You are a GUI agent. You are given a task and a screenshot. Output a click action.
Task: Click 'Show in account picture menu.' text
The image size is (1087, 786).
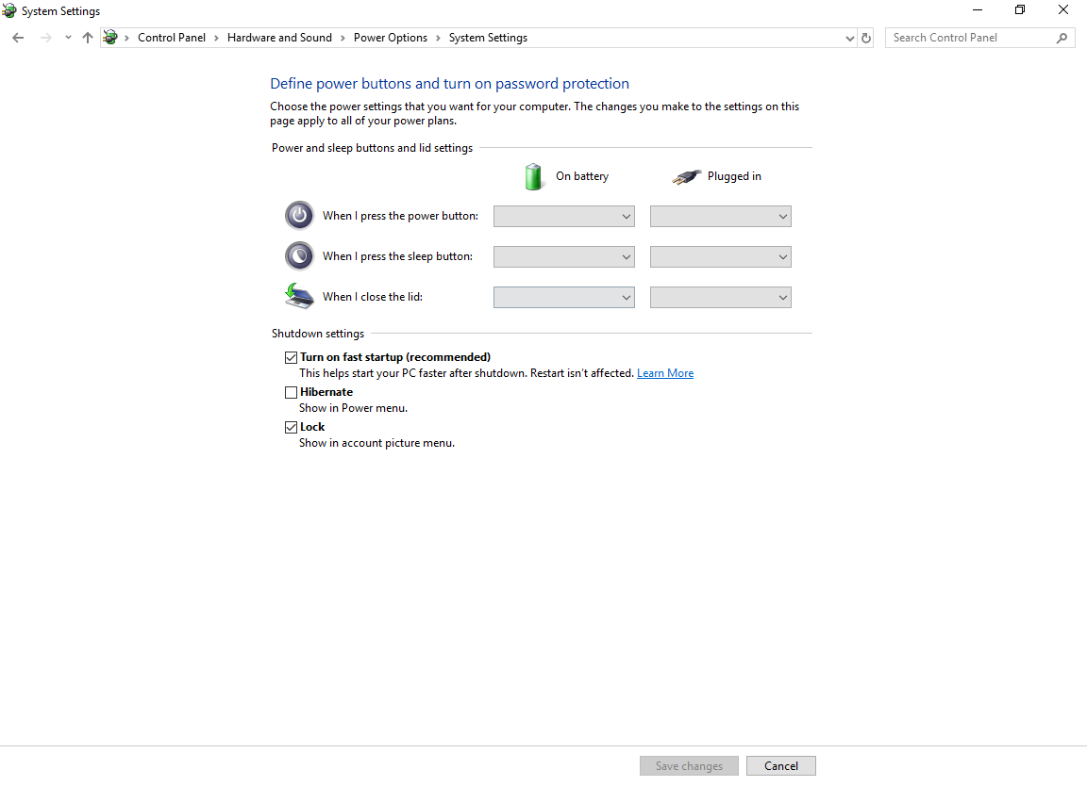pyautogui.click(x=376, y=443)
